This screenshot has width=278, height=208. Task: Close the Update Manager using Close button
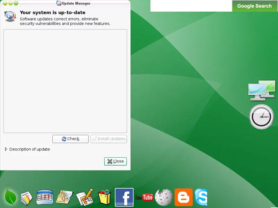(115, 161)
